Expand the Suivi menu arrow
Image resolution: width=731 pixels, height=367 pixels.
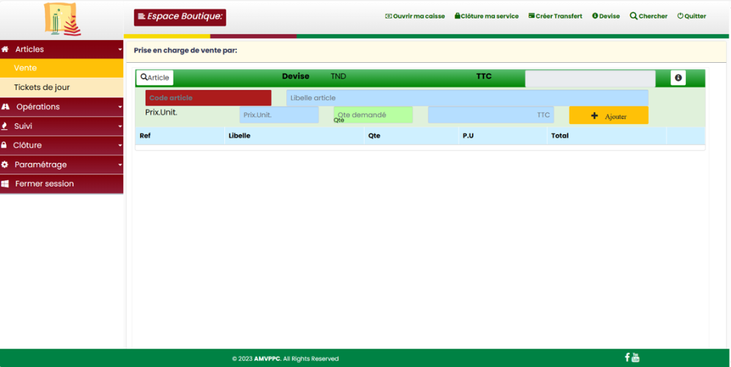[120, 126]
